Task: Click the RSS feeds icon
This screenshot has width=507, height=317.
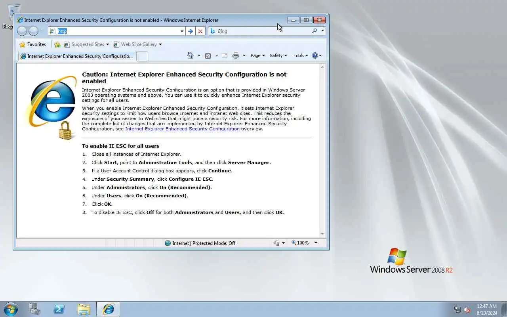Action: [x=208, y=55]
